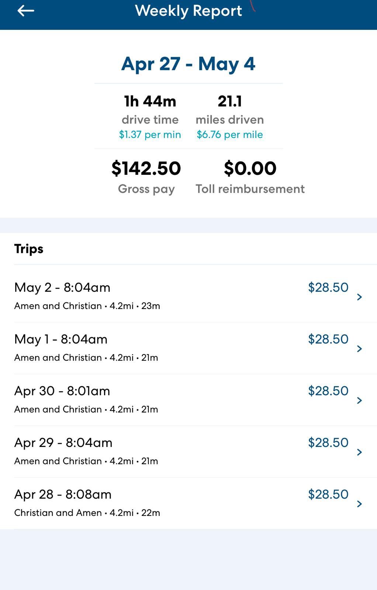Viewport: 377px width, 590px height.
Task: Expand May 1 trip details chevron
Action: click(359, 348)
